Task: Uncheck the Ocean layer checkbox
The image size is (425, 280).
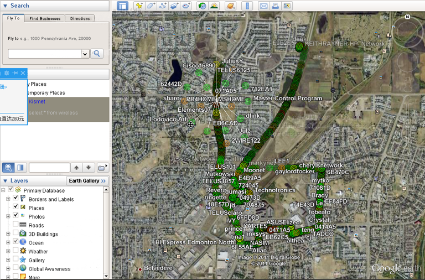Action: pyautogui.click(x=15, y=241)
